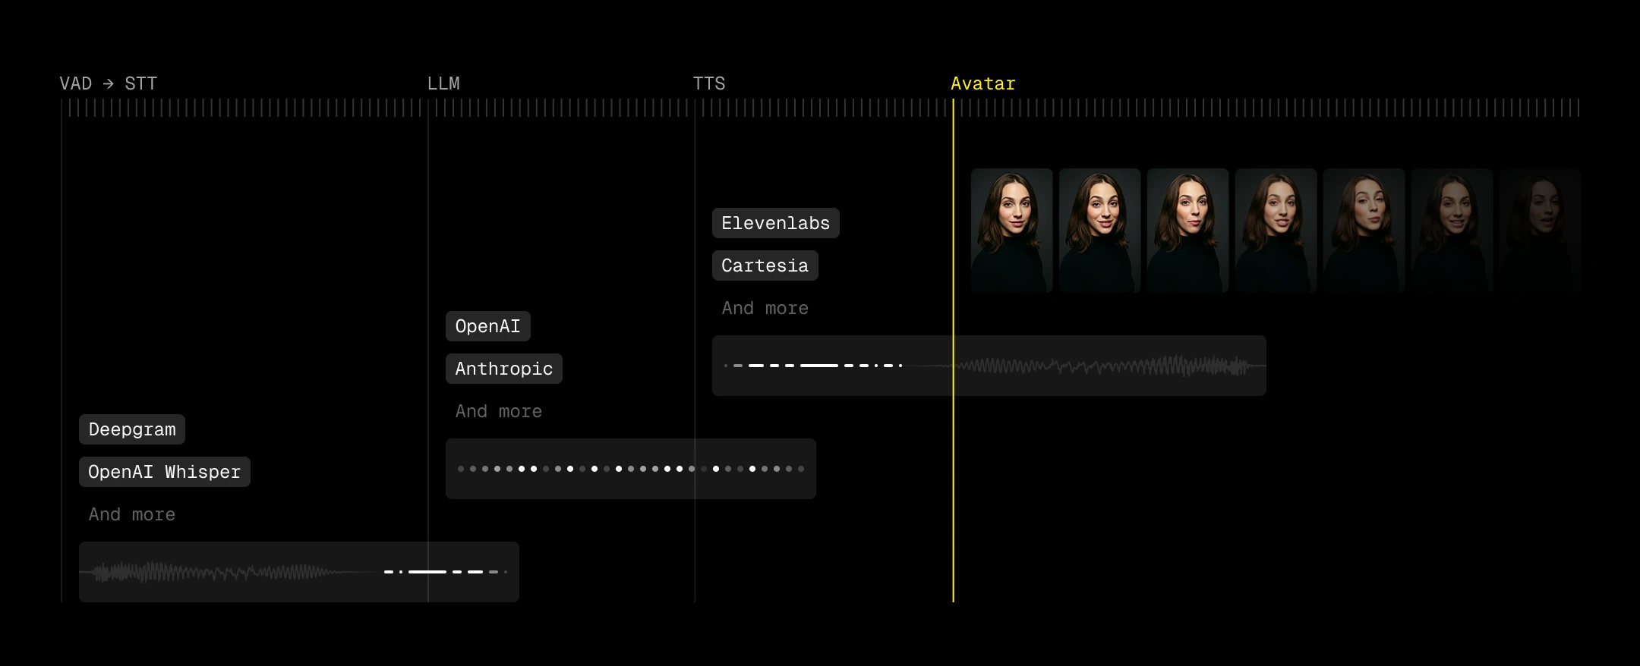The width and height of the screenshot is (1640, 666).
Task: Click 'And more' under Cartesia
Action: 765,308
